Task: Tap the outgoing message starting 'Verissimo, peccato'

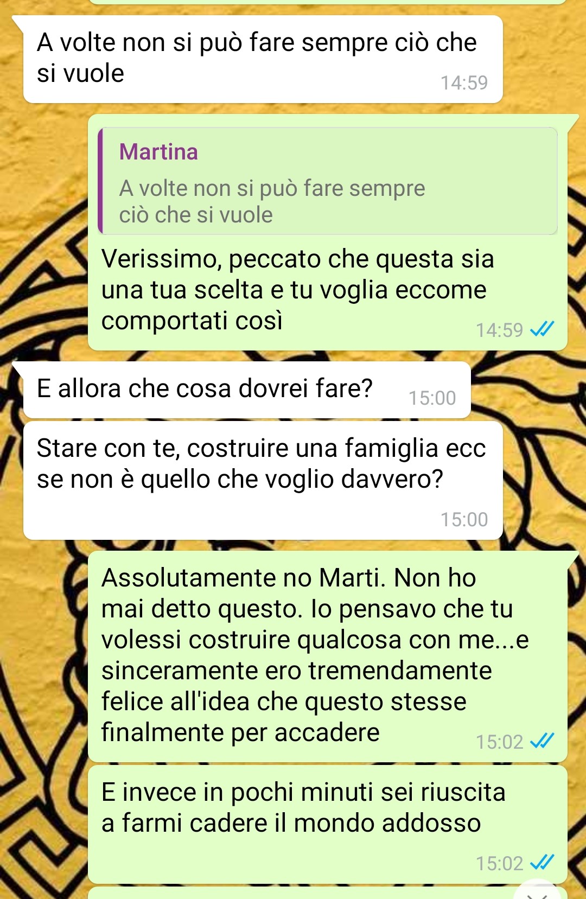Action: [328, 232]
